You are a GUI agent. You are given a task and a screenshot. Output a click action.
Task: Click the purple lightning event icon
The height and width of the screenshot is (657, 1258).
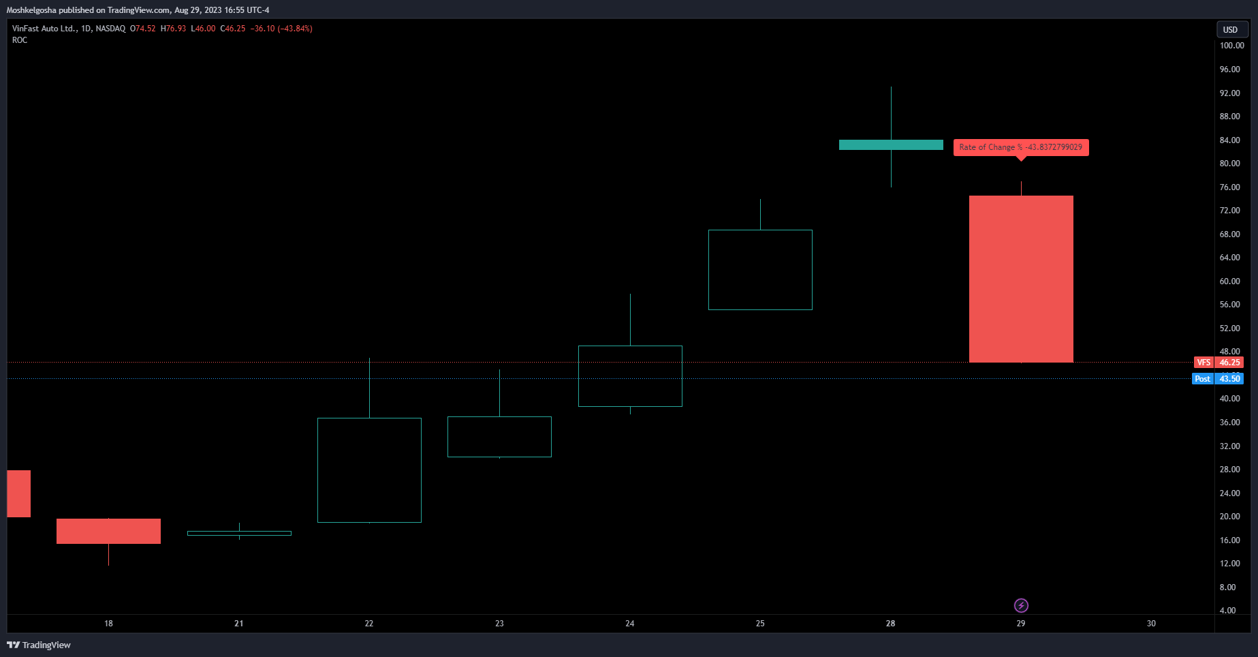point(1021,605)
